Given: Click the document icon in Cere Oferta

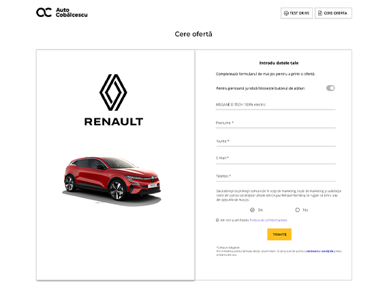Looking at the screenshot, I should click(x=320, y=13).
